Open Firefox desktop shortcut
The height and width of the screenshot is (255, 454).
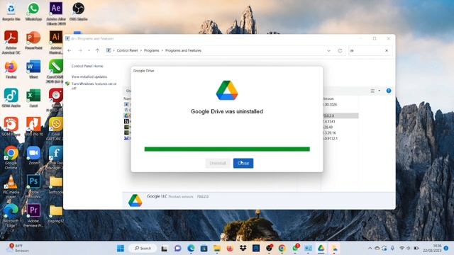[11, 69]
